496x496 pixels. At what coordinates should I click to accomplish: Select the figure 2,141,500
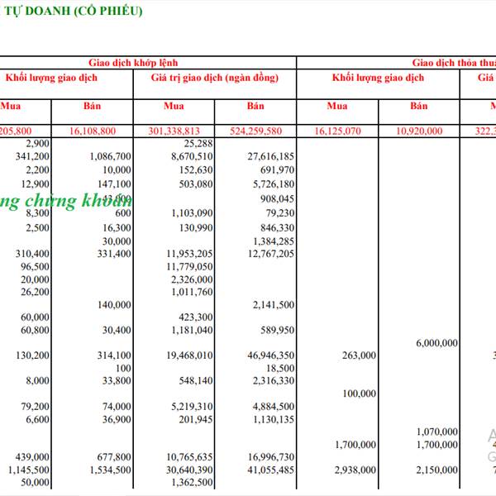[274, 304]
